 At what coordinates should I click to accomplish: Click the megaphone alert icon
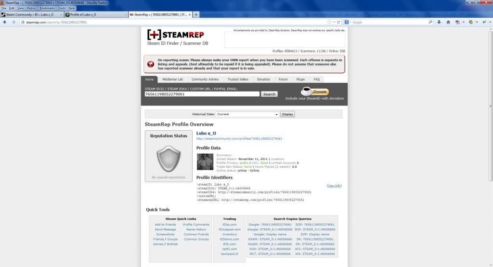tap(151, 64)
